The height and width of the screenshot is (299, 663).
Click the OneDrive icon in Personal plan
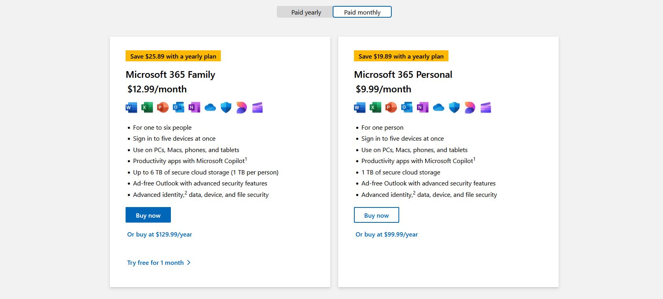438,107
